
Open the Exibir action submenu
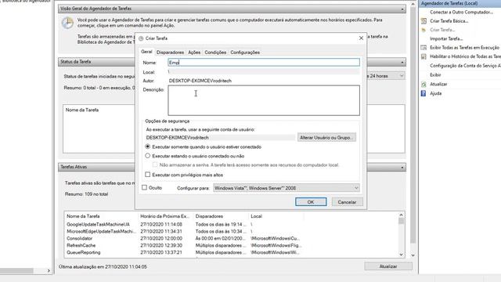click(x=435, y=75)
